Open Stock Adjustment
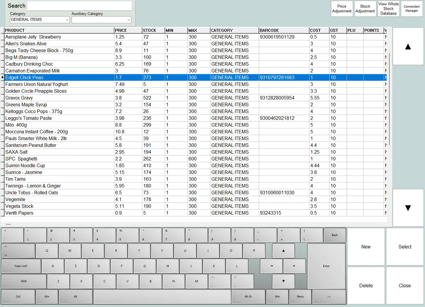 pos(365,9)
